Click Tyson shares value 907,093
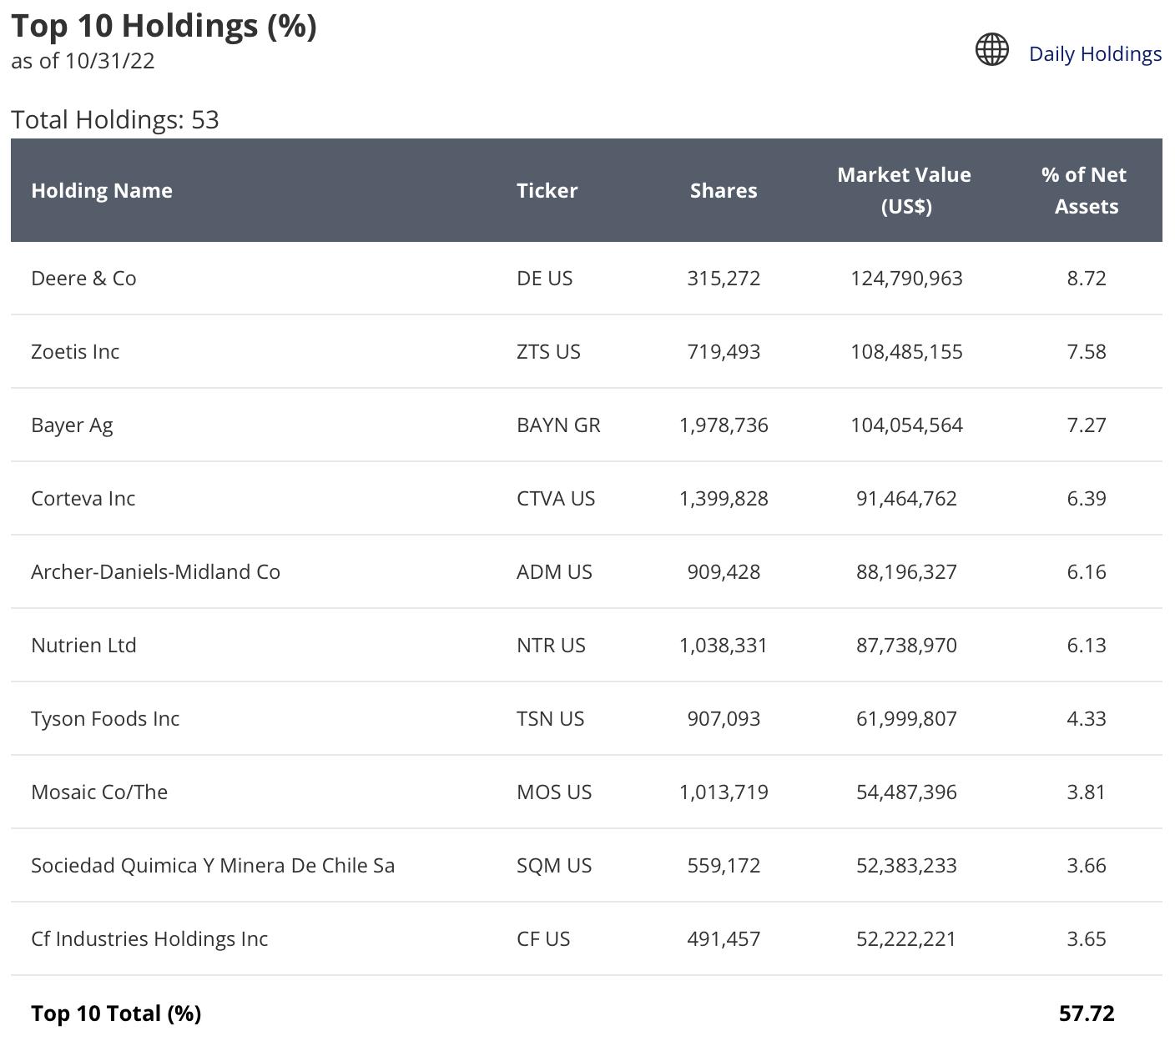Screen dimensions: 1175x1041 (724, 718)
